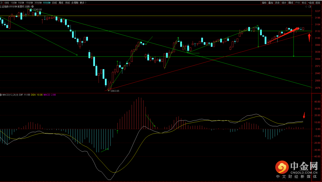The image size is (322, 182).
Task: Click the 统计 statistics button
Action: click(284, 3)
